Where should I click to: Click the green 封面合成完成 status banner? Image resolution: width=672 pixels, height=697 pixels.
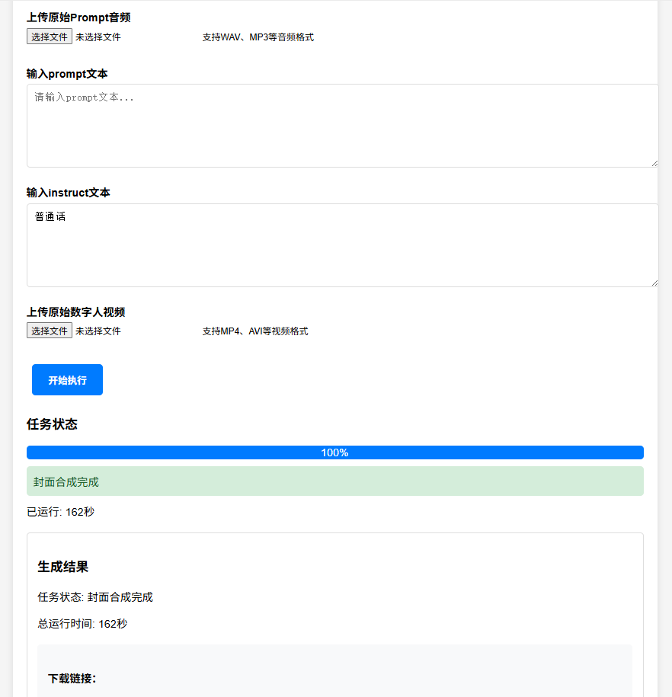tap(335, 481)
